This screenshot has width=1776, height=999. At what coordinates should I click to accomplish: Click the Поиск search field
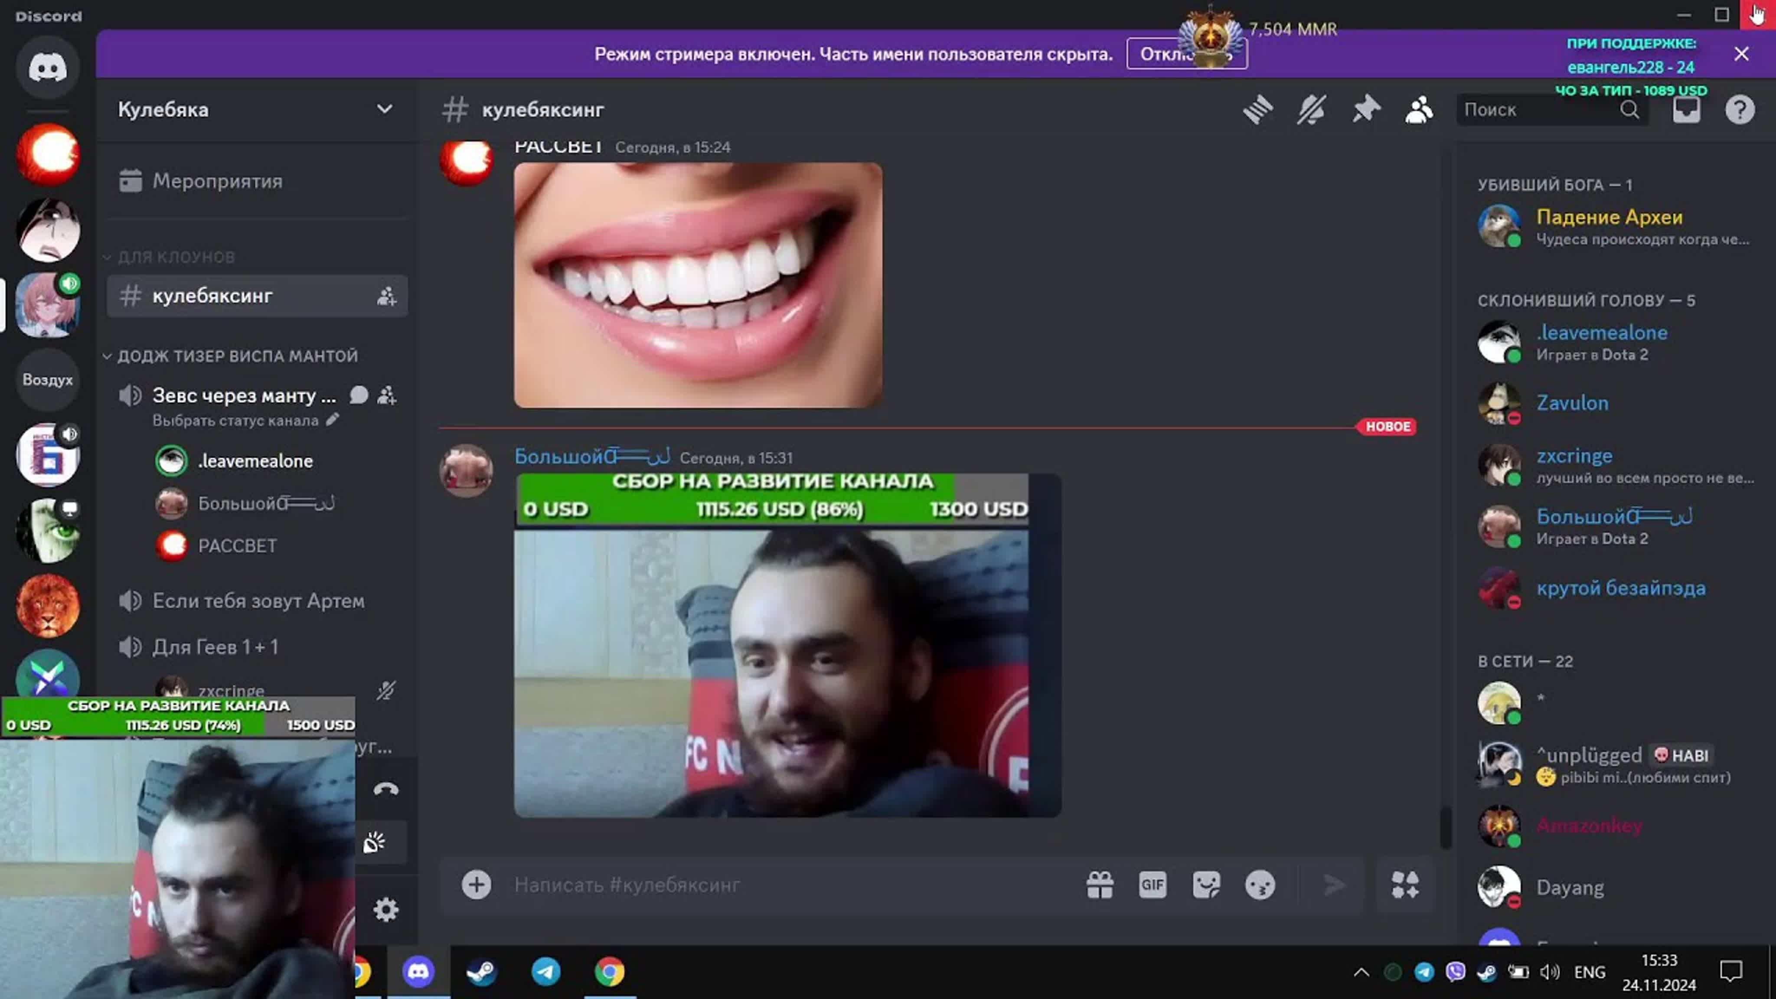tap(1552, 110)
